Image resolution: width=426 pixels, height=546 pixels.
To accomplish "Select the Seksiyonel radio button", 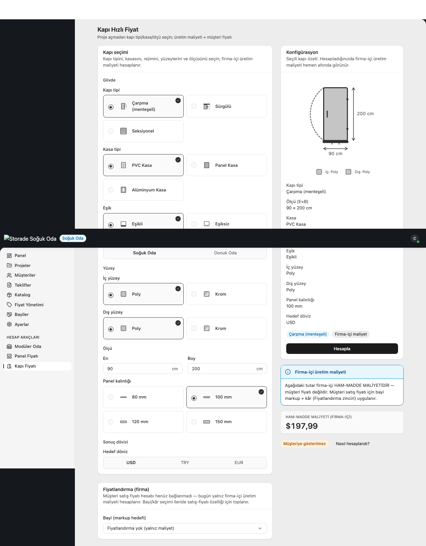I will [111, 131].
